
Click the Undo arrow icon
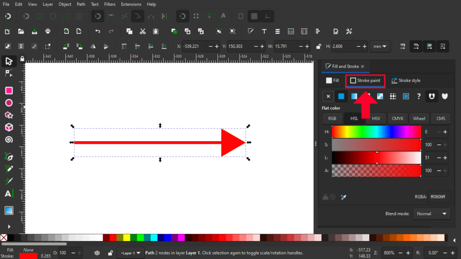pyautogui.click(x=98, y=31)
